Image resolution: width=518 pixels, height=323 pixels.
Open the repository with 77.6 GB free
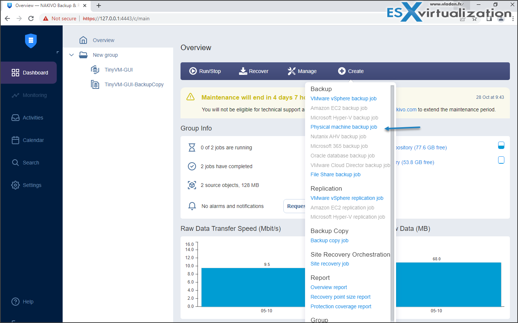[421, 147]
